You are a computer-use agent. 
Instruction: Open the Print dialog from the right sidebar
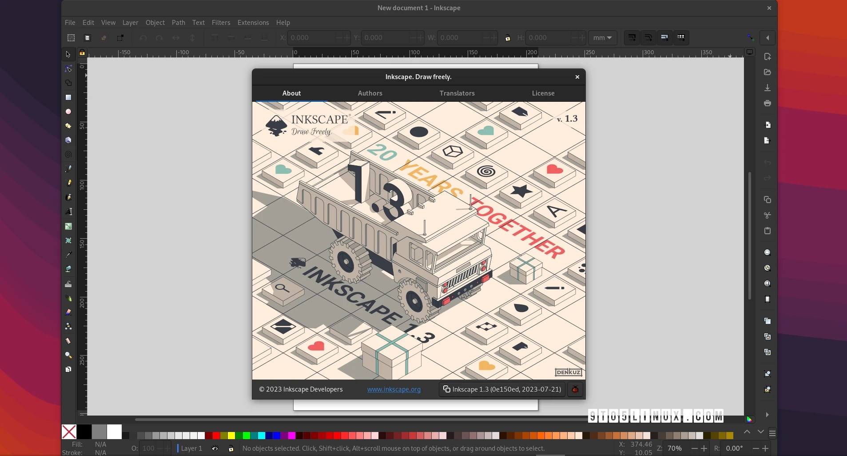point(767,103)
